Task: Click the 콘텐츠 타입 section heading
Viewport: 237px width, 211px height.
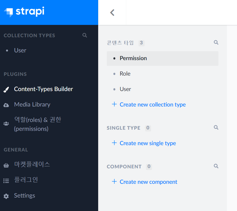Action: point(120,43)
